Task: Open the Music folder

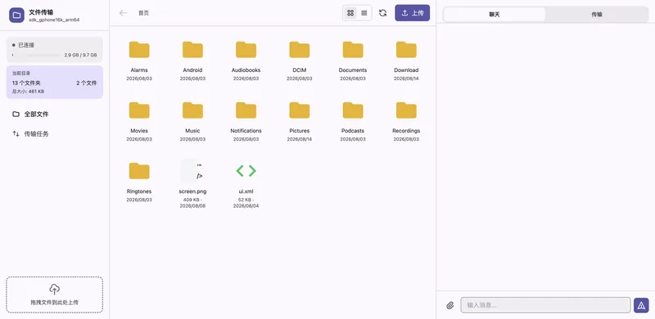Action: click(192, 110)
